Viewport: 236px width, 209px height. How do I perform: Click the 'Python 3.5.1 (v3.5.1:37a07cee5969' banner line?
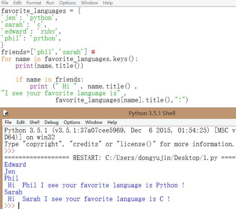(x=120, y=130)
